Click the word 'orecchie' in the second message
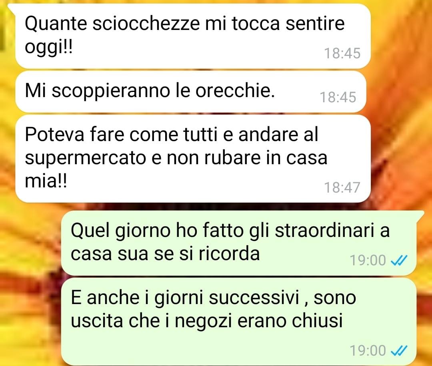 [235, 91]
